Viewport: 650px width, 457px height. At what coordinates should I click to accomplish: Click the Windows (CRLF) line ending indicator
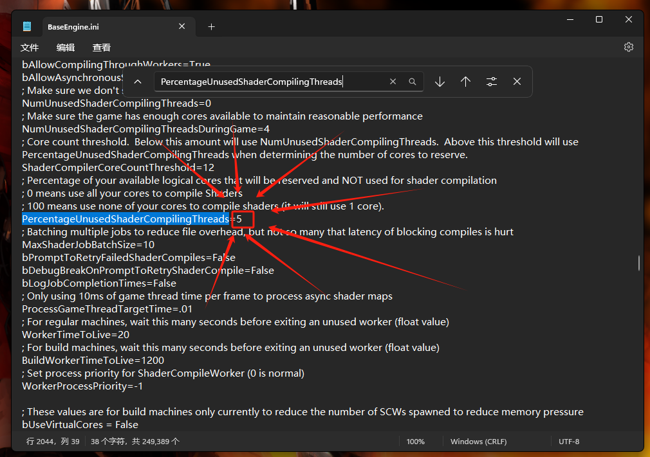478,442
